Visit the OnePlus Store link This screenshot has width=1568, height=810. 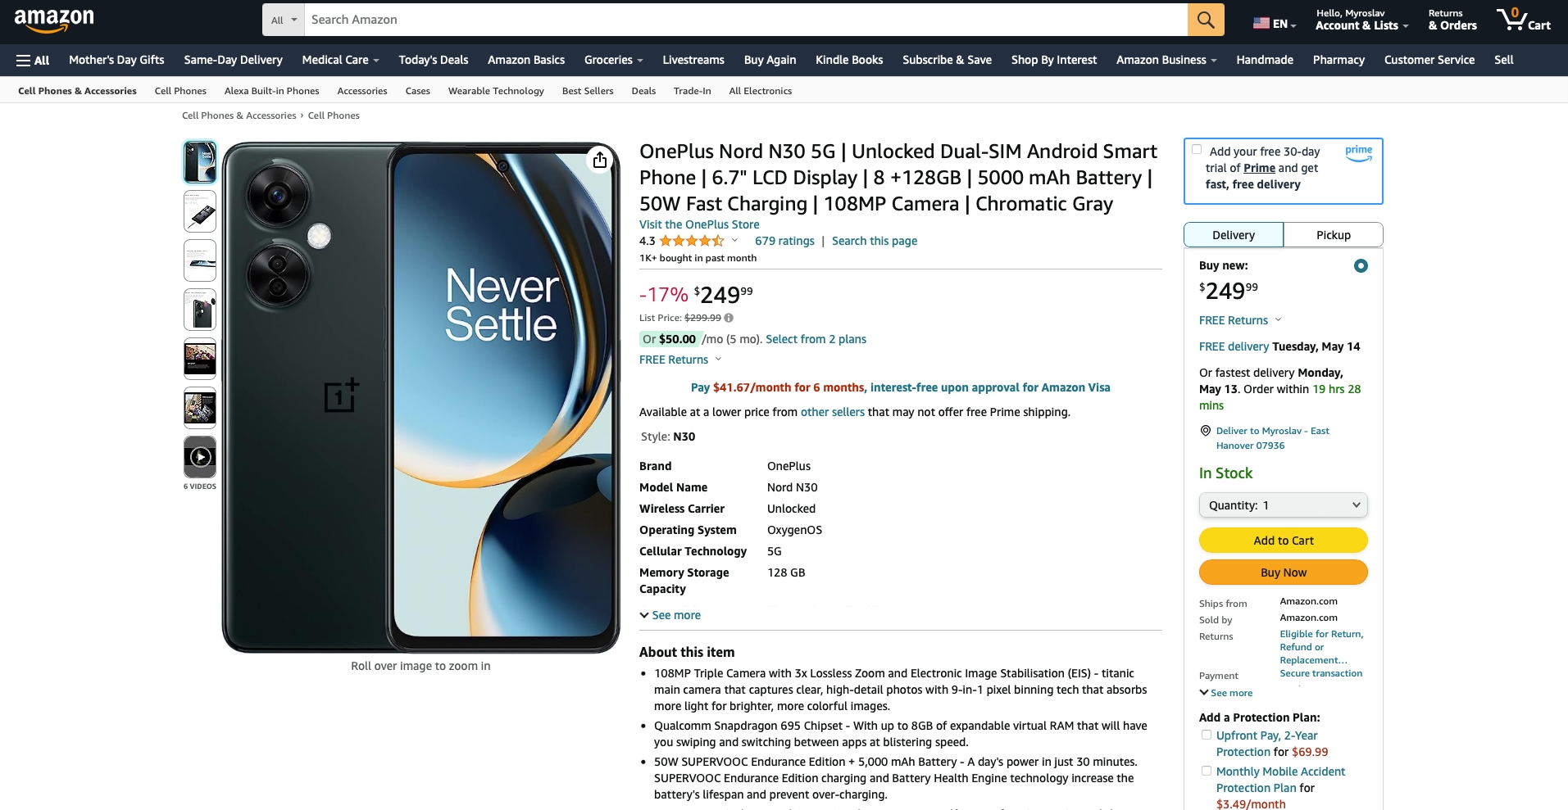coord(699,224)
